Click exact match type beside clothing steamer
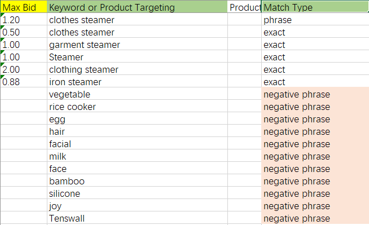Image resolution: width=369 pixels, height=225 pixels. click(315, 69)
